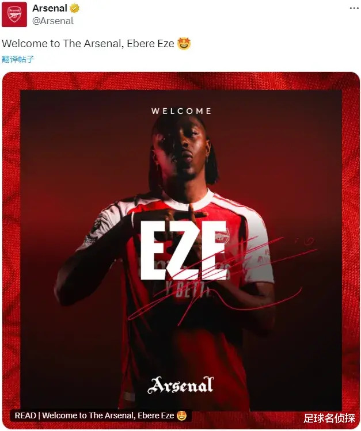The height and width of the screenshot is (431, 361).
Task: Open the @Arsenal handle link
Action: [53, 21]
